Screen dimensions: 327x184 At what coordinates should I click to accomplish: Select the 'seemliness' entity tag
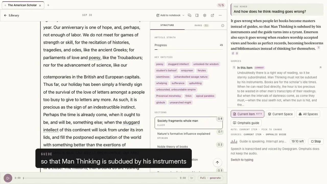(163, 77)
